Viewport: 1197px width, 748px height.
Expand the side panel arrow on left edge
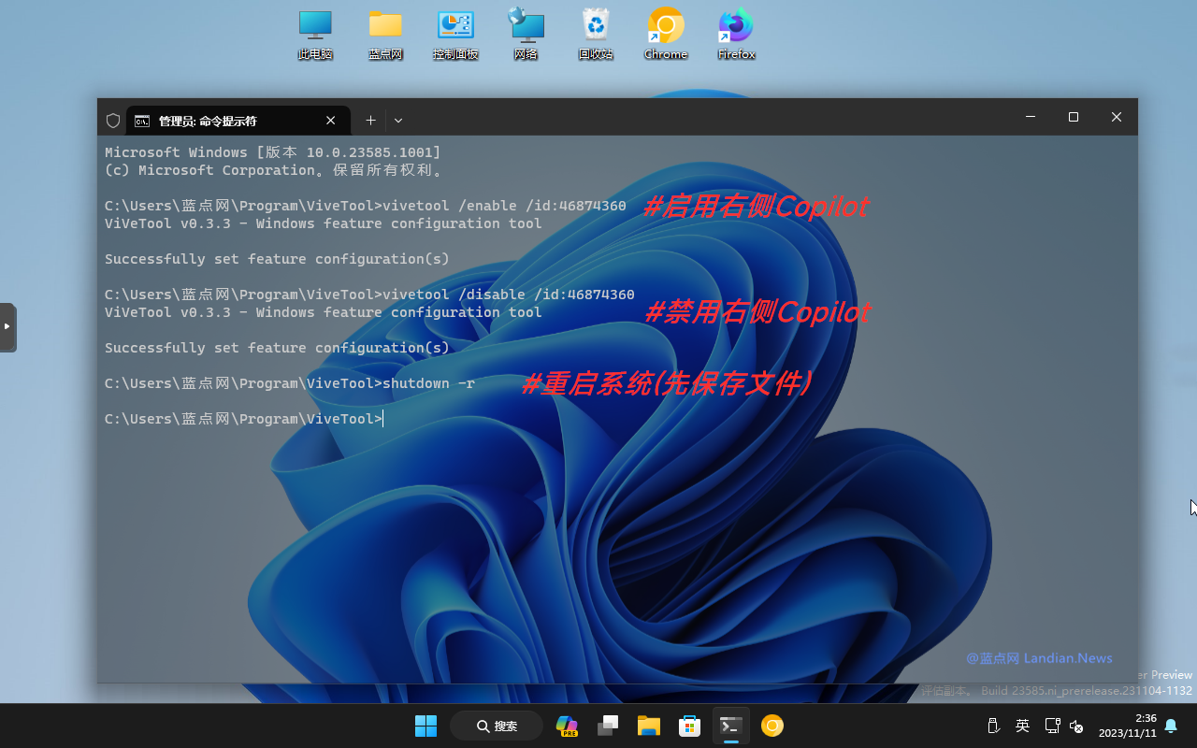[x=7, y=326]
